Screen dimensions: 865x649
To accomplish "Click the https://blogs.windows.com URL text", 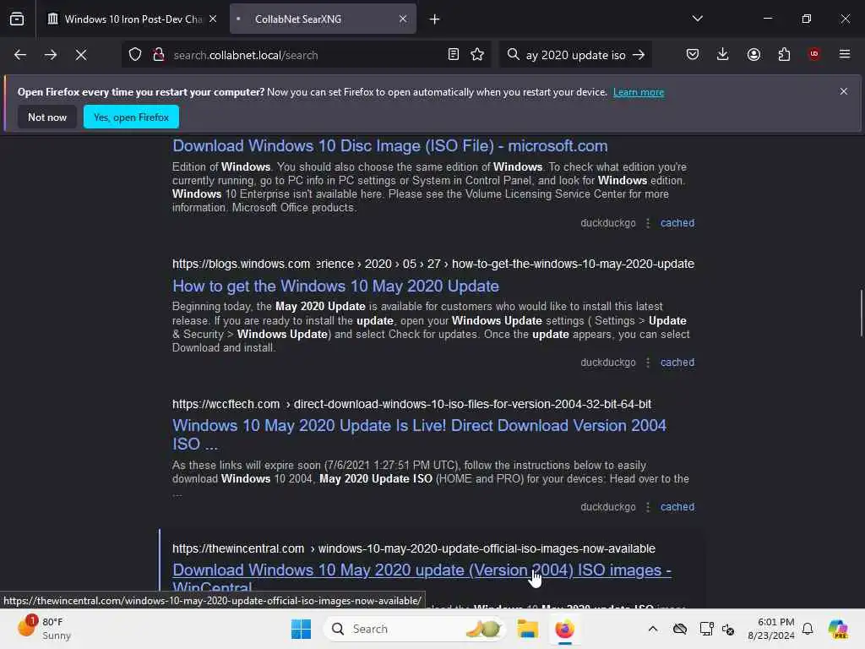I will [x=241, y=264].
